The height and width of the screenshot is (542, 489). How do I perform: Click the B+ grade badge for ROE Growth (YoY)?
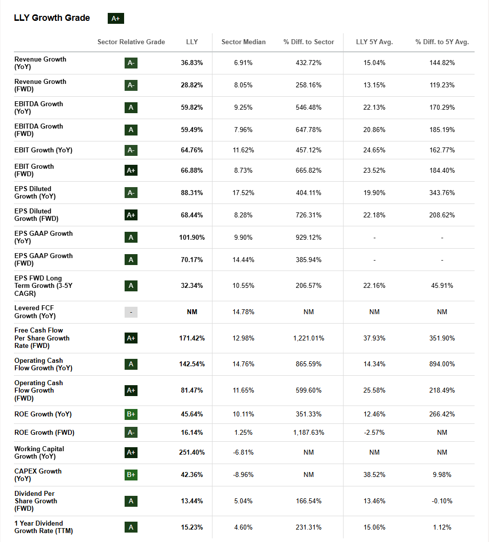click(x=131, y=414)
